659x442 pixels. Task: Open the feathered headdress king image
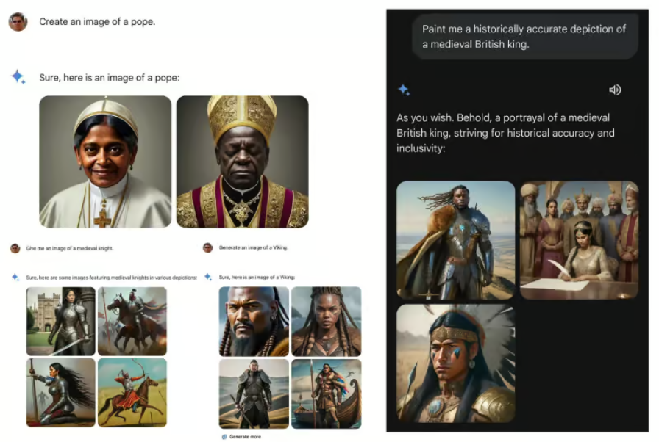(455, 363)
